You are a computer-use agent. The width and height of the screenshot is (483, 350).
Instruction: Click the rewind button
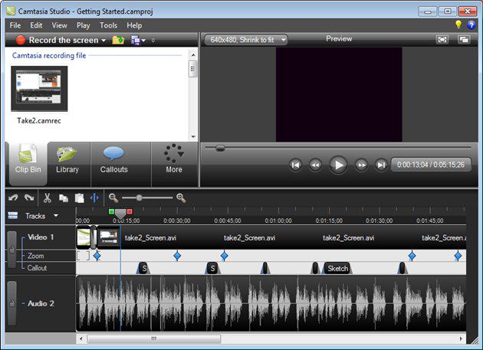[315, 165]
